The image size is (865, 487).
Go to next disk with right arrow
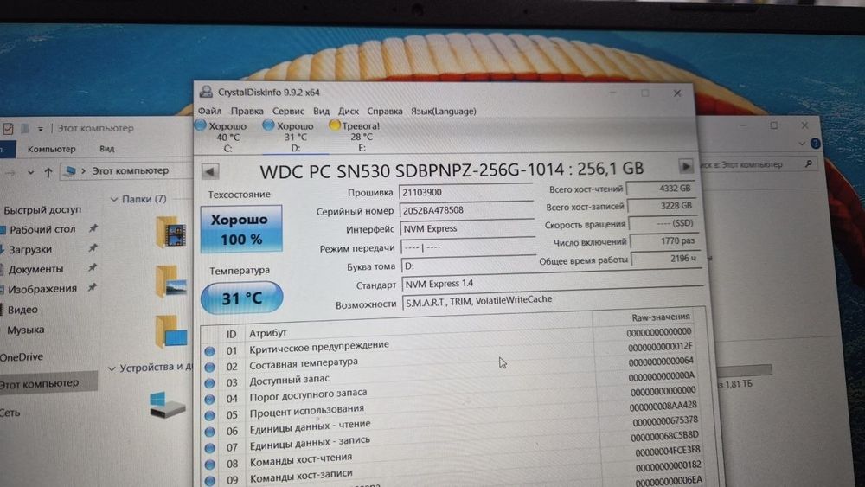click(x=685, y=166)
